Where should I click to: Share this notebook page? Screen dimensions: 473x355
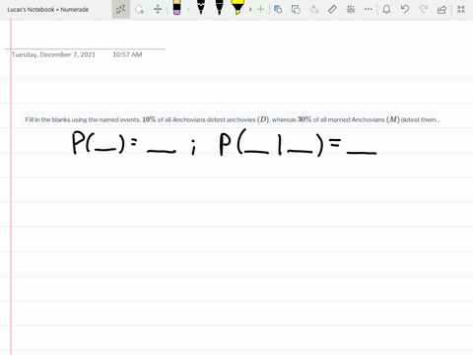[441, 9]
